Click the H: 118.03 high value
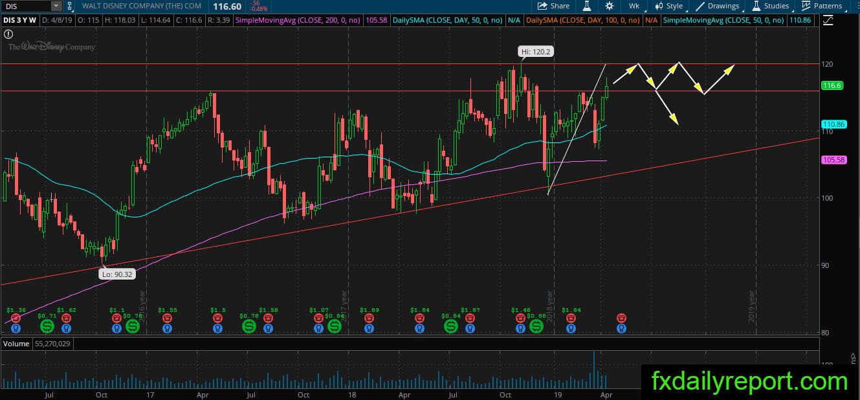860x400 pixels. [x=120, y=20]
